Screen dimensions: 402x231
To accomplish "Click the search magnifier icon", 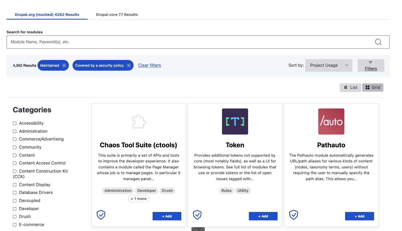I will click(x=378, y=42).
